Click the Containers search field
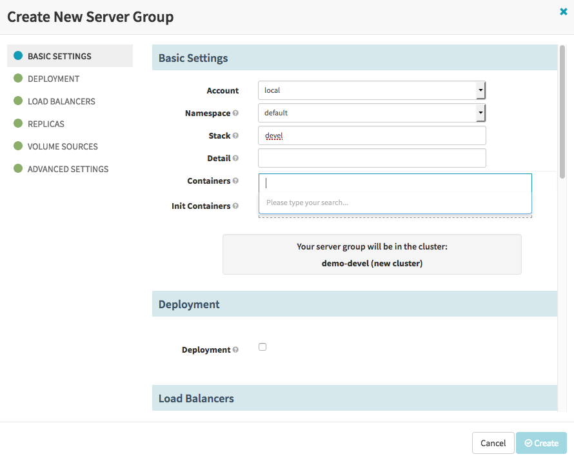 pos(395,183)
